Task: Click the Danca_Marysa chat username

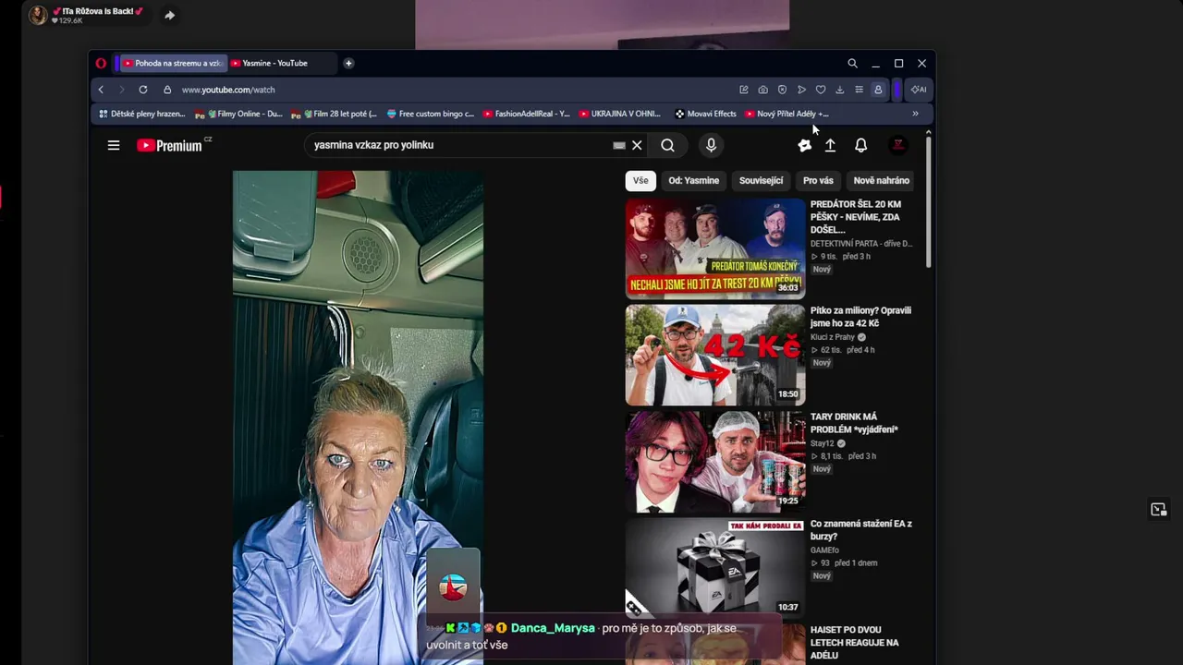Action: [553, 628]
